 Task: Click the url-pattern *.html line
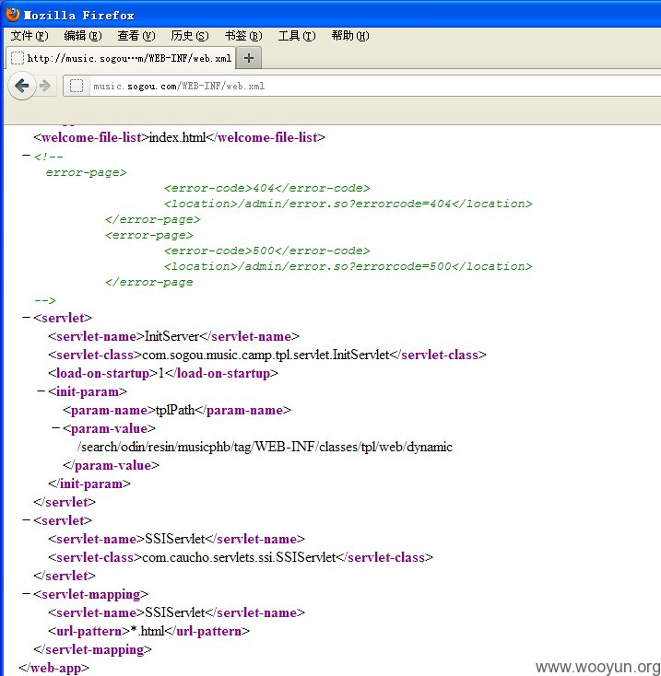[148, 631]
